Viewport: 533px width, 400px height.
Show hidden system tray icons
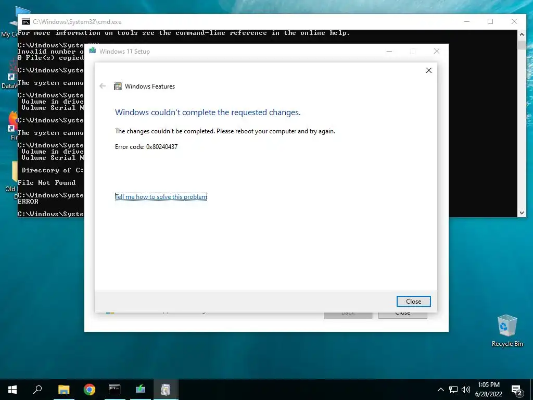pos(440,390)
